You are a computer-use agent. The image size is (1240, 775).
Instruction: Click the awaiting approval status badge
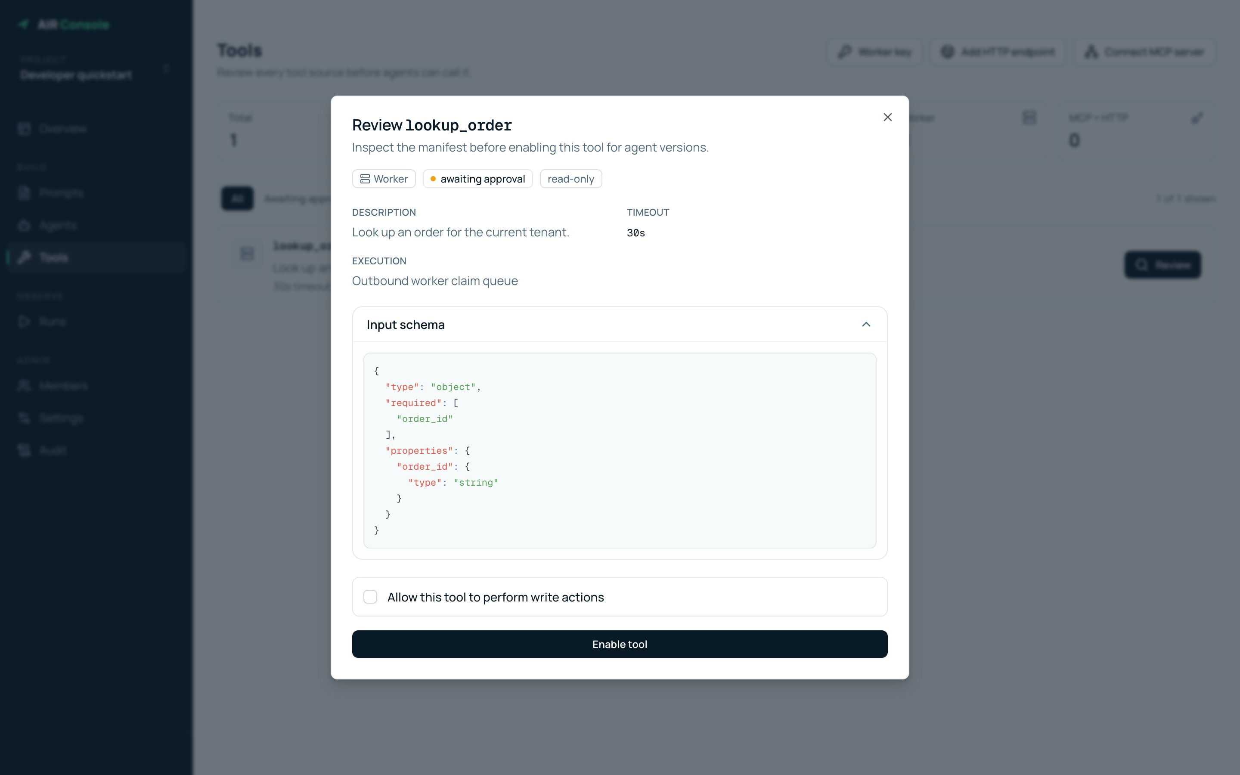pyautogui.click(x=477, y=179)
